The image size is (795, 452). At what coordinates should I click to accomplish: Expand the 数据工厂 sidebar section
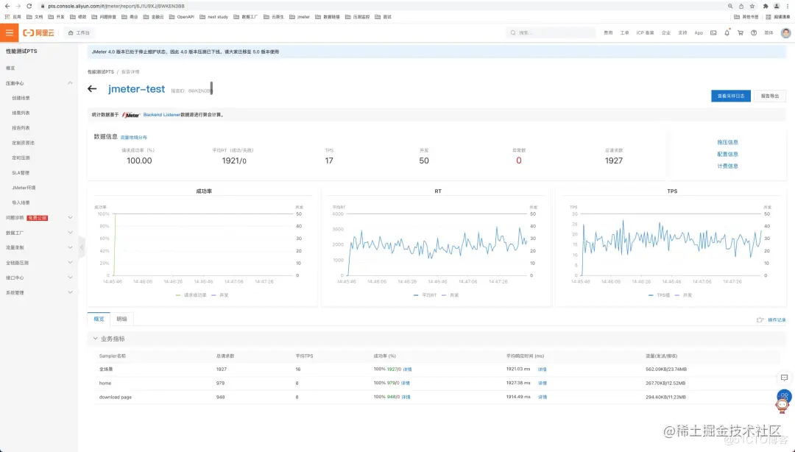click(x=70, y=233)
